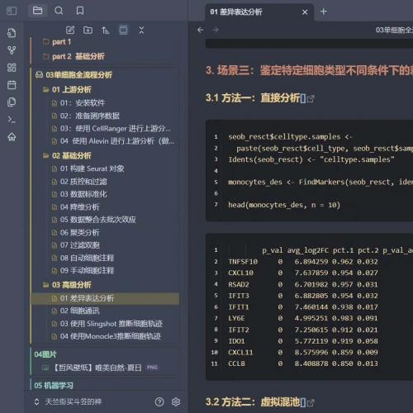Click the 3. 场景三 section heading
The image size is (413, 413).
click(309, 71)
